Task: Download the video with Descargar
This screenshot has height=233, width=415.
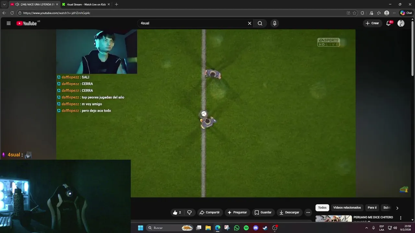Action: pos(290,213)
